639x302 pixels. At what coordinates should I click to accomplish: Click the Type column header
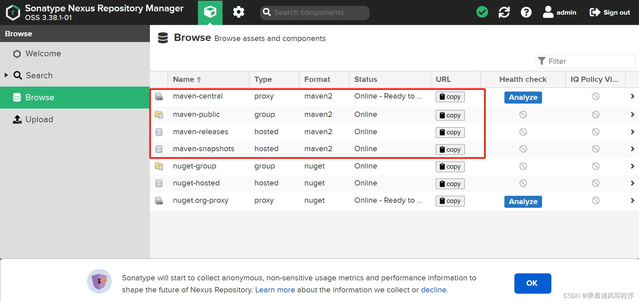(274, 80)
